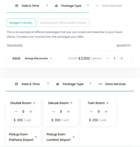Click the package icon beside the upper Package Type step
The image size is (140, 147).
tap(56, 6)
